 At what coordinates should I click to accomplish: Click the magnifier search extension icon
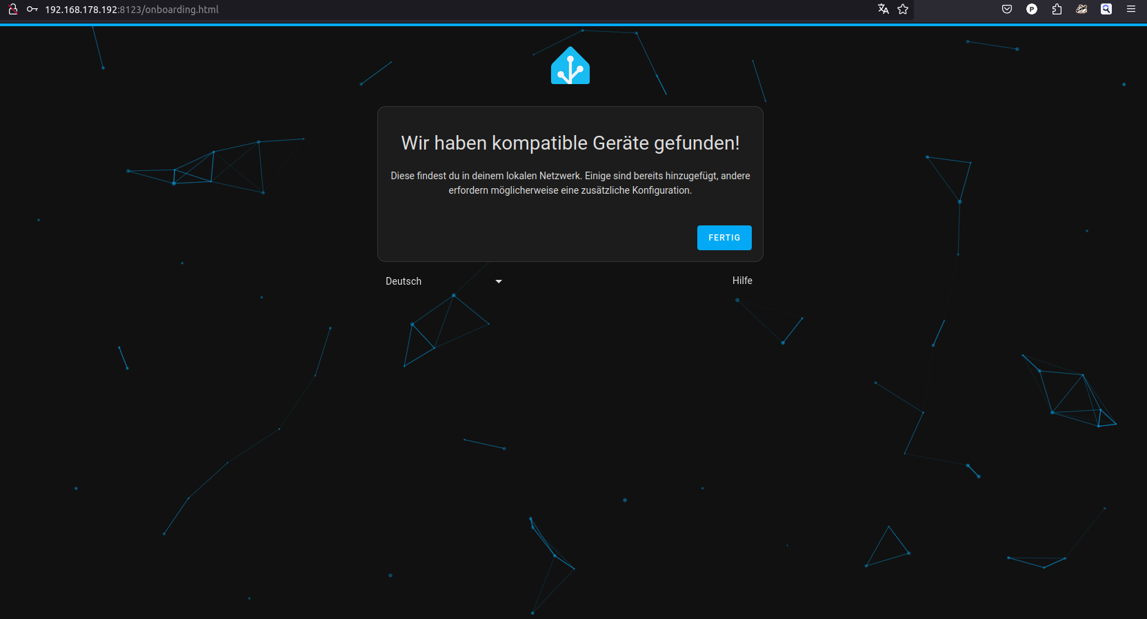point(1106,9)
